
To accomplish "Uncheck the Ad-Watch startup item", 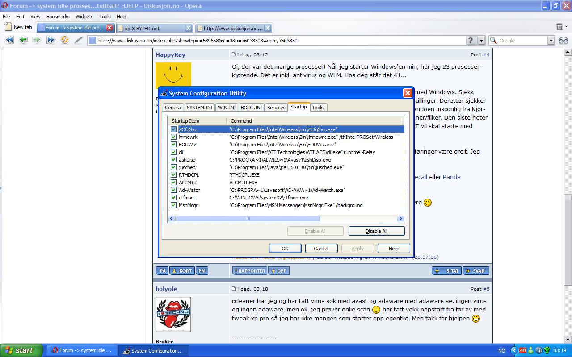I will point(174,190).
